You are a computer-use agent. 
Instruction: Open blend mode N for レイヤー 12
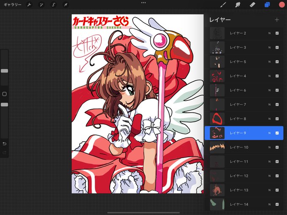pos(269,176)
